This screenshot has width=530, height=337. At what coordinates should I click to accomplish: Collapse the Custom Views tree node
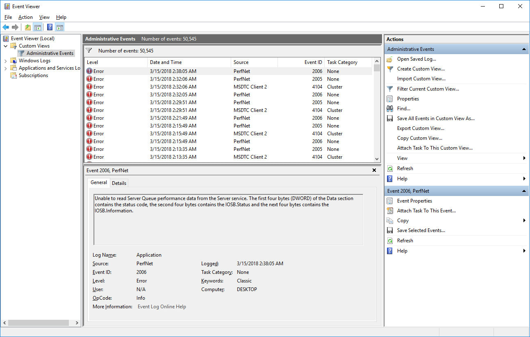(x=6, y=46)
